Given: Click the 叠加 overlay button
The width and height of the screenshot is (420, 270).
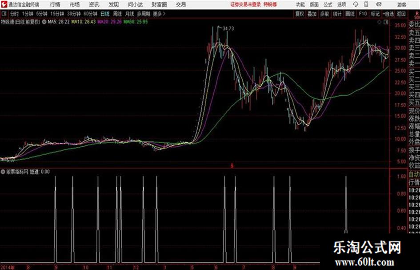Looking at the screenshot, I should click(x=312, y=14).
